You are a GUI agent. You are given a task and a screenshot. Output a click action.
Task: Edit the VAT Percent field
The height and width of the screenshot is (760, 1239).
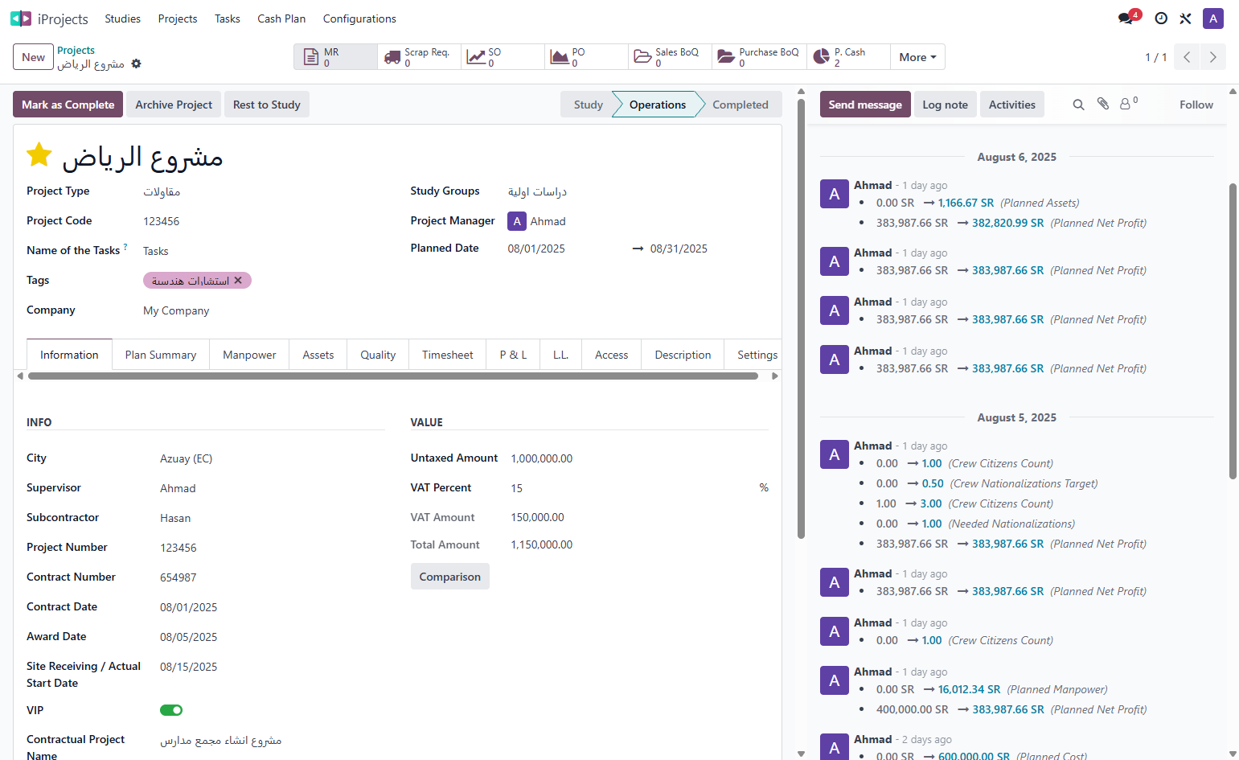[x=631, y=488]
